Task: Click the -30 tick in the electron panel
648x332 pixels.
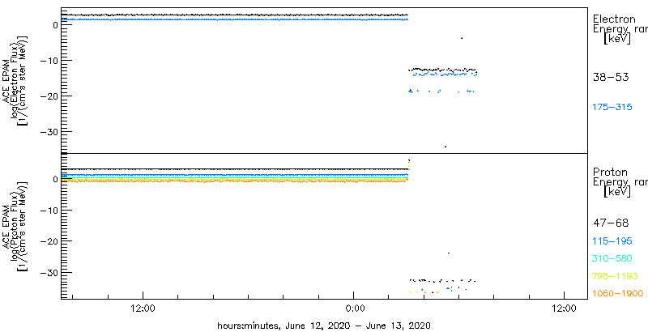Action: [48, 132]
